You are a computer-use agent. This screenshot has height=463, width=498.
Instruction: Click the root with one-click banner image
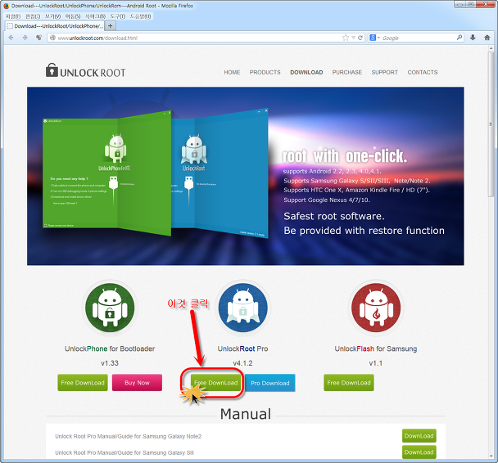tap(245, 176)
